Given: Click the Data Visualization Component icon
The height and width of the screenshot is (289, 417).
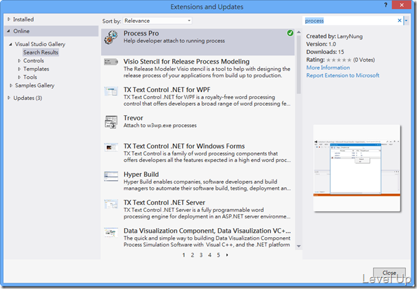Looking at the screenshot, I should (111, 233).
